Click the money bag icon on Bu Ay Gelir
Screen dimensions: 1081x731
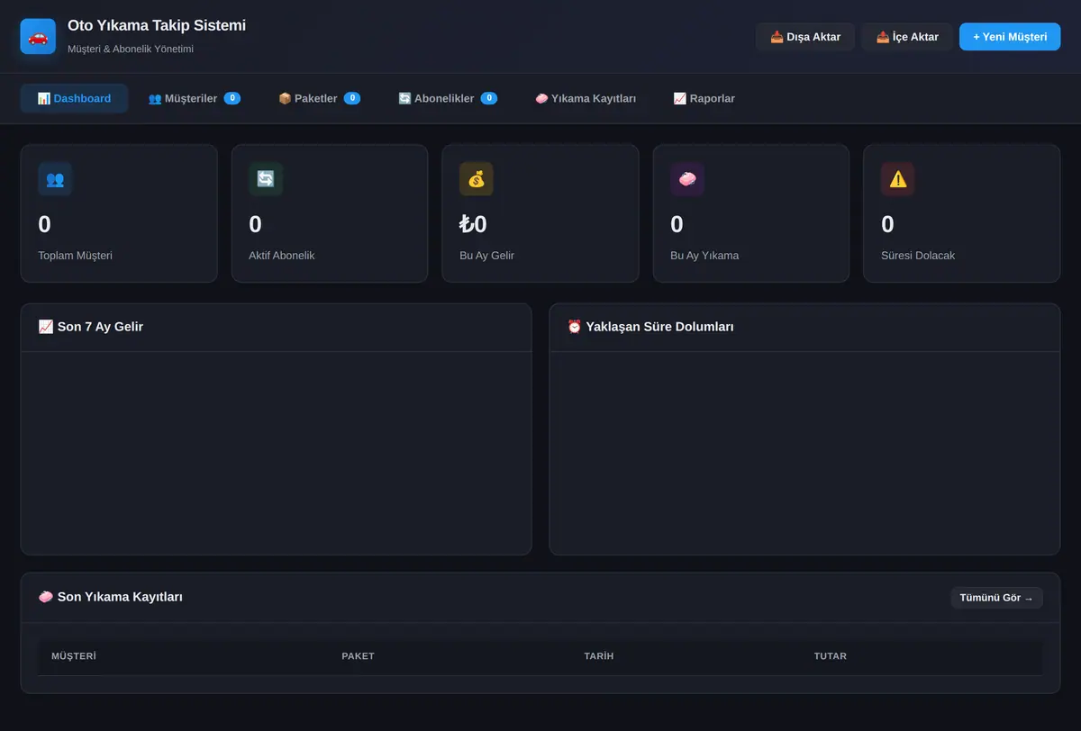pyautogui.click(x=477, y=179)
